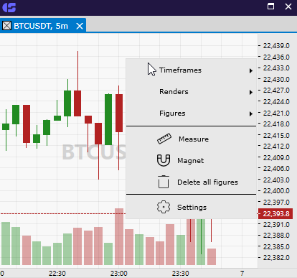Click the Magnet icon in the menu
Image resolution: width=297 pixels, height=278 pixels.
[164, 160]
